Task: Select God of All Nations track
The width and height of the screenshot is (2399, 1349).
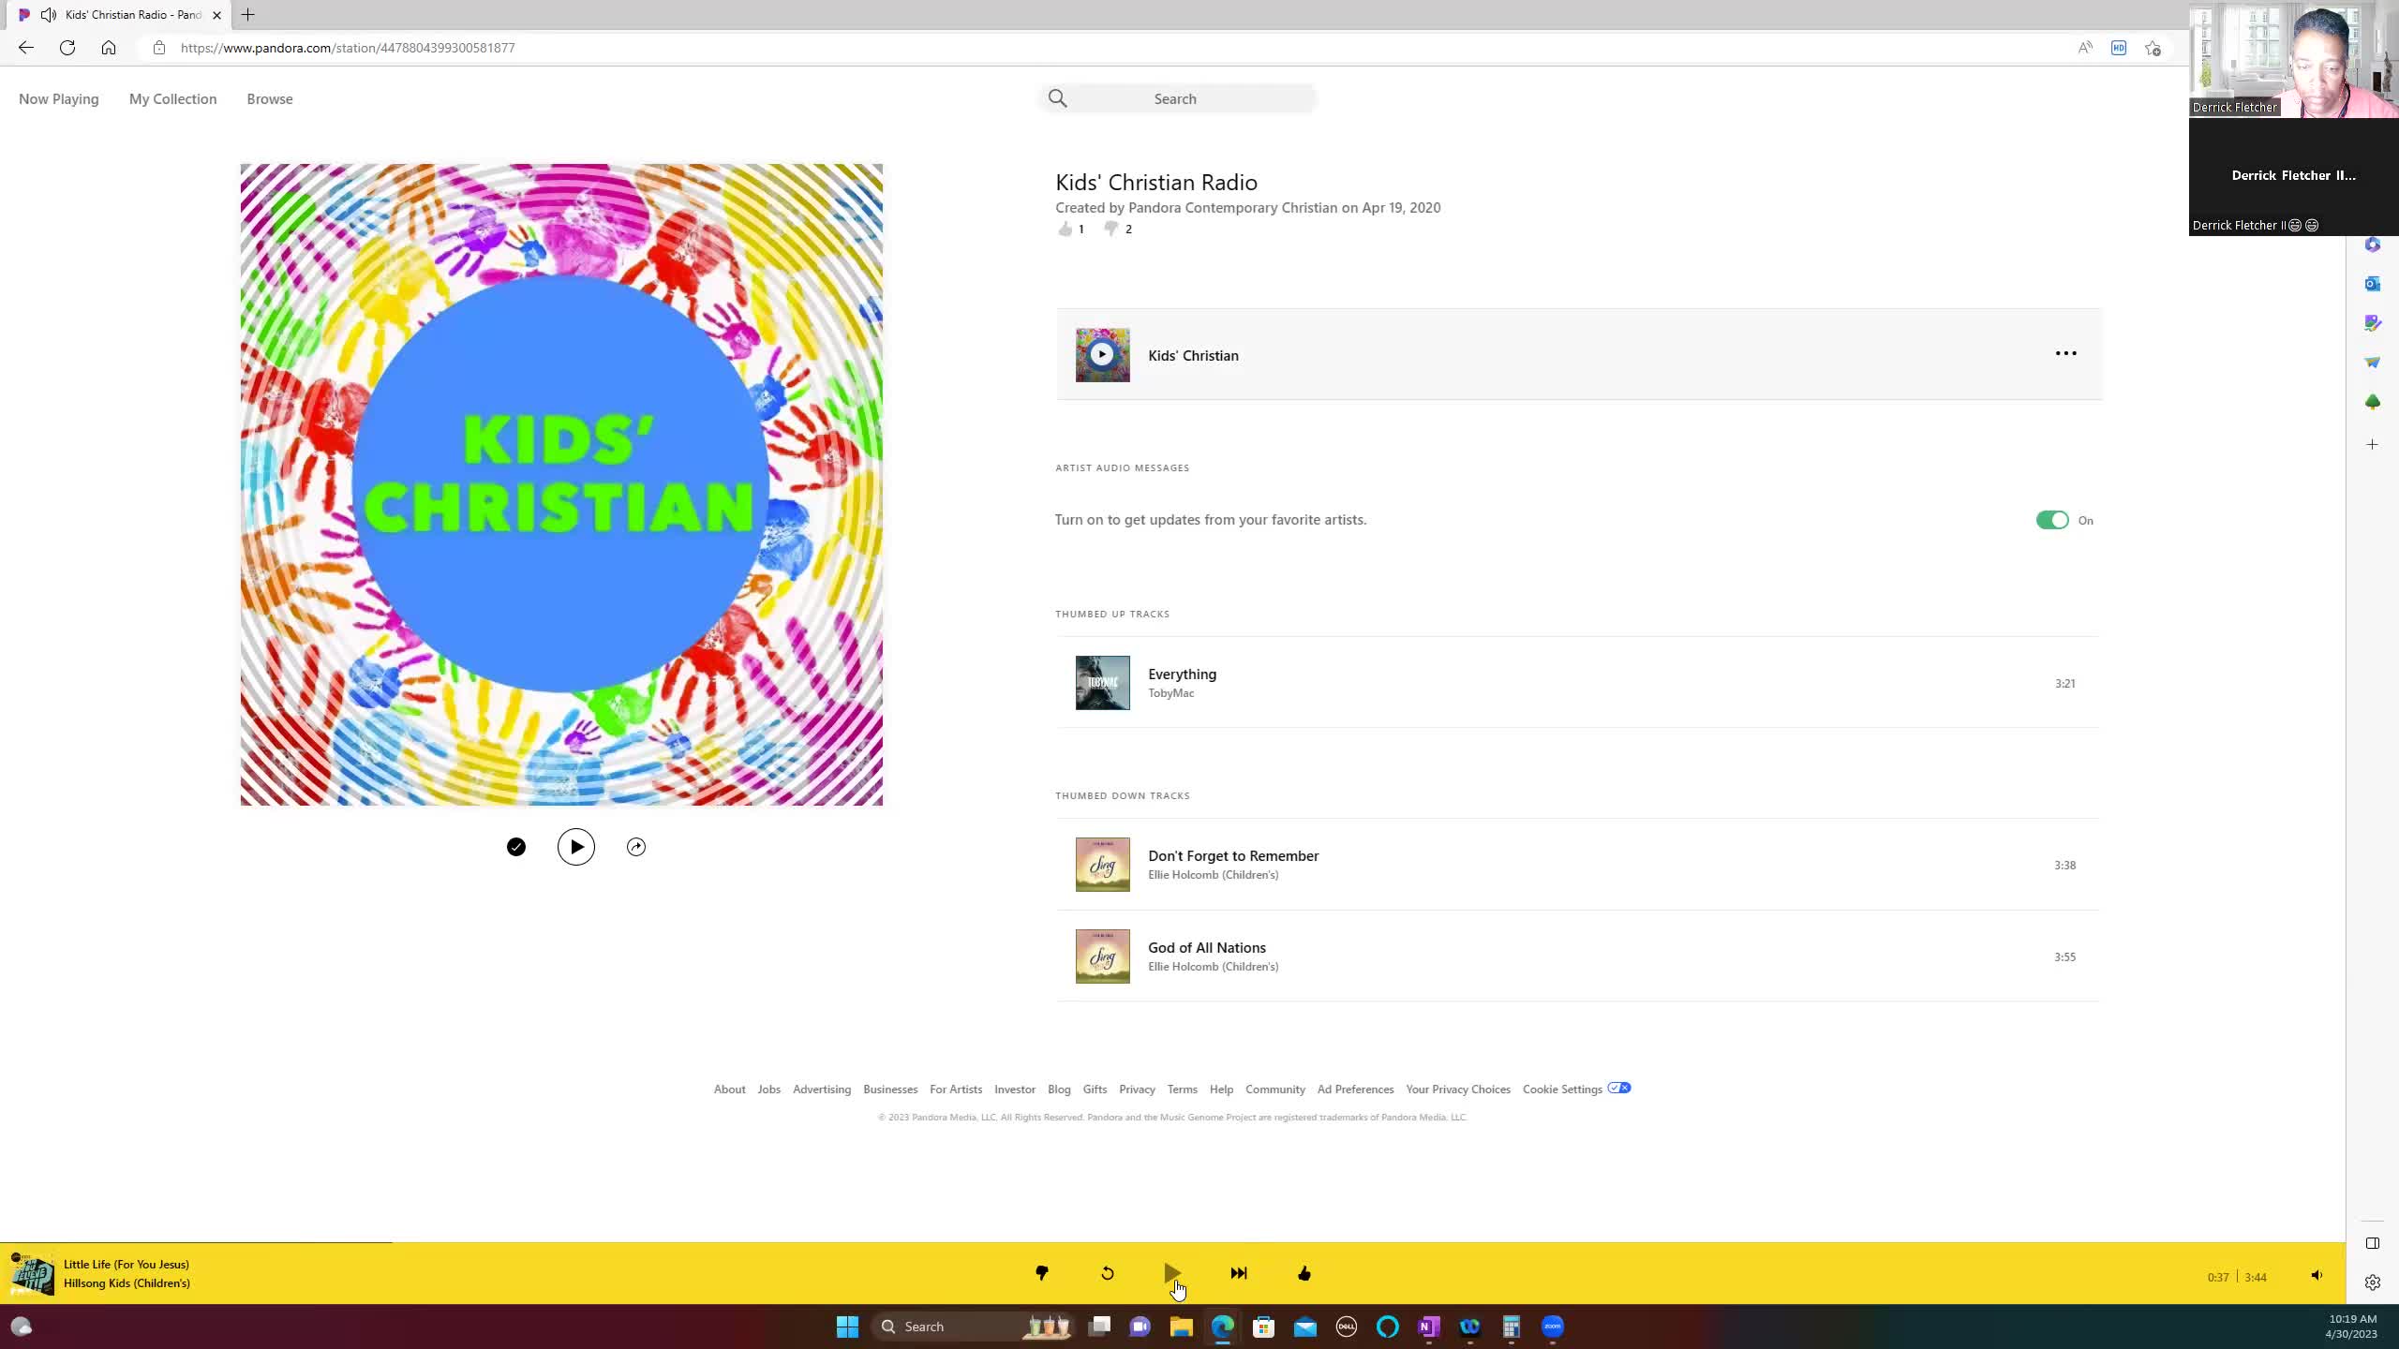Action: click(x=1576, y=956)
